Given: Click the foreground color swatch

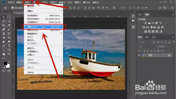Looking at the screenshot, I should click(5, 63).
